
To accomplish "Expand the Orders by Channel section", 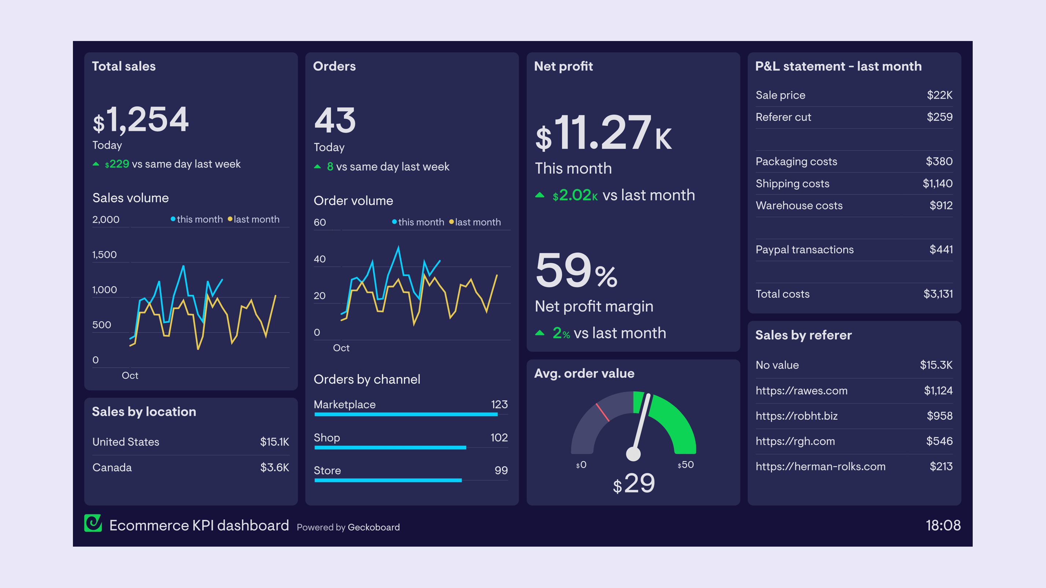I will (367, 378).
